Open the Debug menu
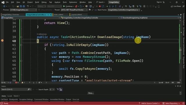The image size is (186, 105). [x=44, y=2]
